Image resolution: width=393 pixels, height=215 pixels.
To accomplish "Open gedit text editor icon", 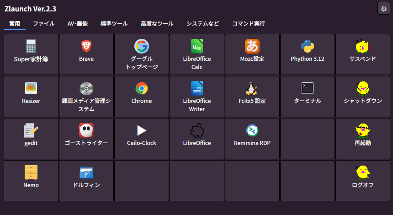I will click(x=31, y=130).
